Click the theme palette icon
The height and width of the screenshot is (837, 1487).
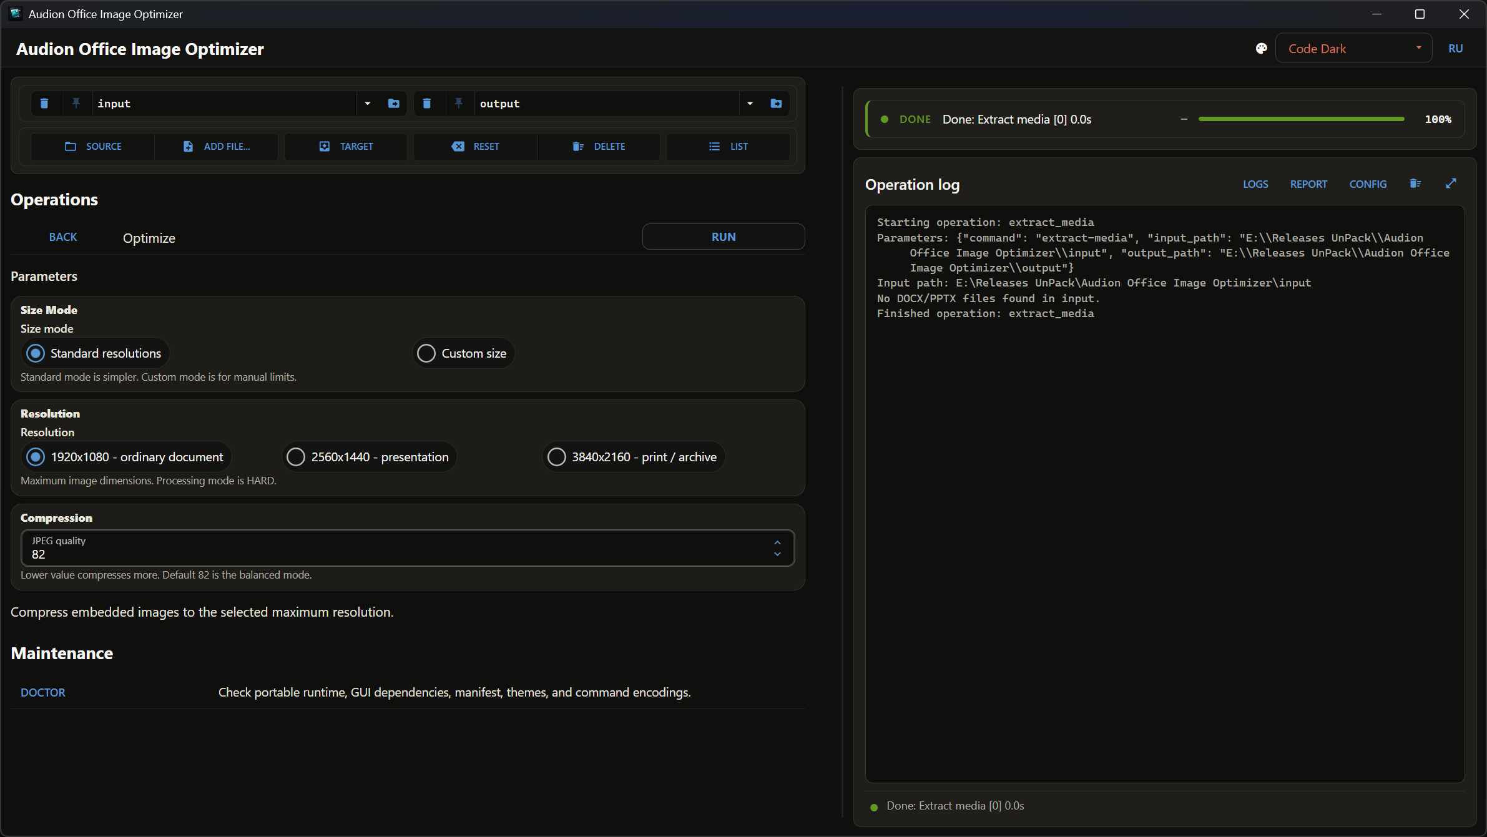point(1262,49)
